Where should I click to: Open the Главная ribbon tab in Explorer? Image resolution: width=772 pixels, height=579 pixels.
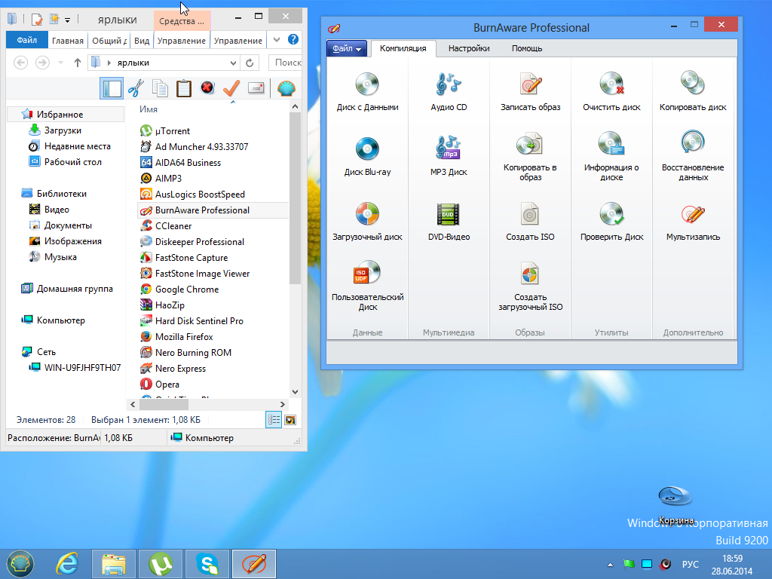(67, 41)
